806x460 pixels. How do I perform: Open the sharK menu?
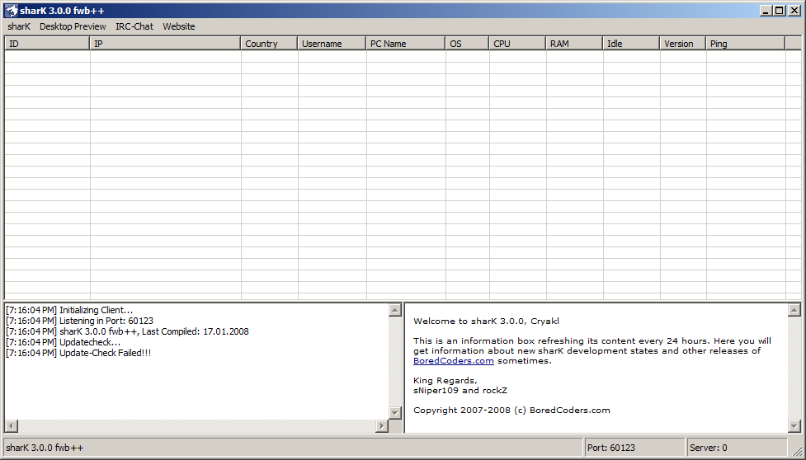pos(19,26)
